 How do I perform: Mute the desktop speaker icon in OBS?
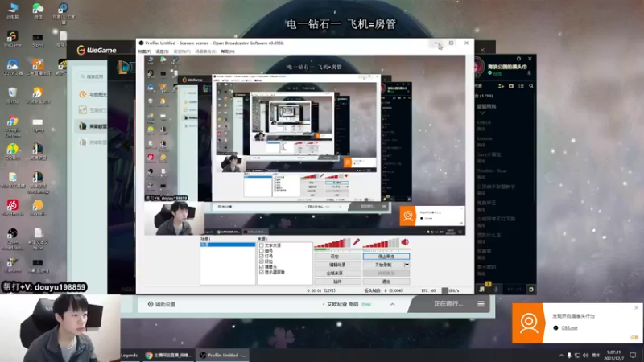[x=405, y=242]
